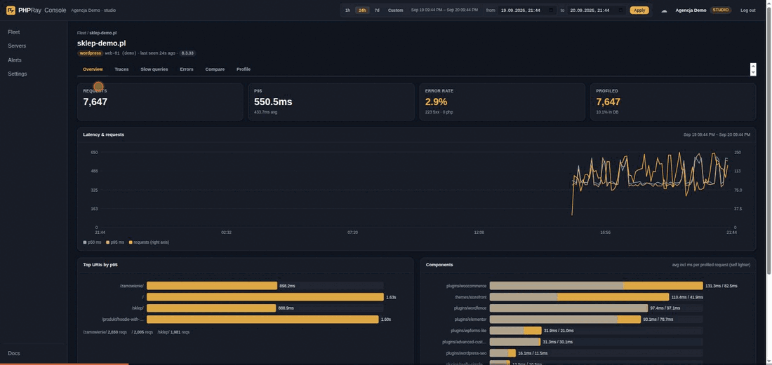Click the P95 550.5ms card
The width and height of the screenshot is (772, 365).
[x=331, y=102]
